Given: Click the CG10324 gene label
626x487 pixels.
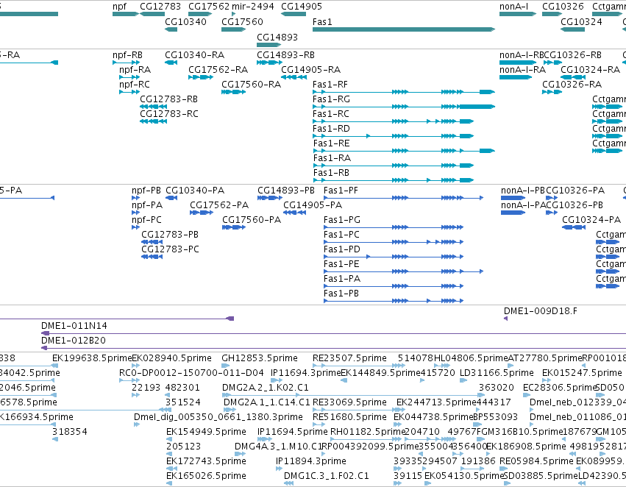Looking at the screenshot, I should [x=581, y=22].
